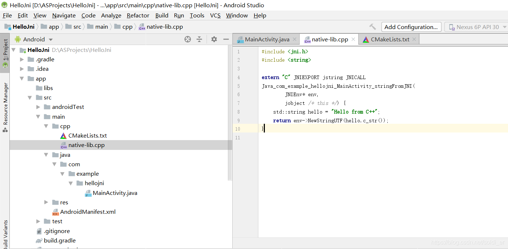Screen dimensions: 508x249
Task: Collapse the app module folder
Action: (22, 78)
